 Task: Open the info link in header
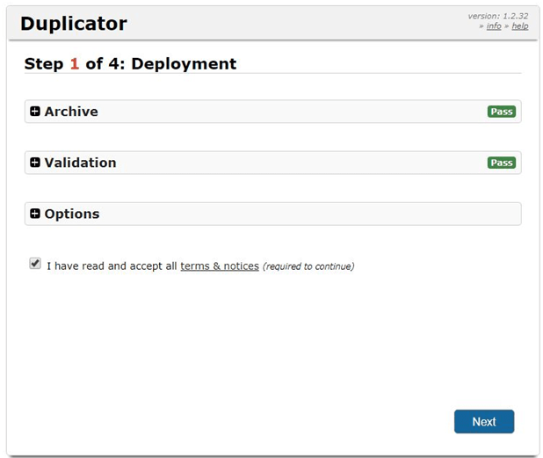tap(494, 26)
